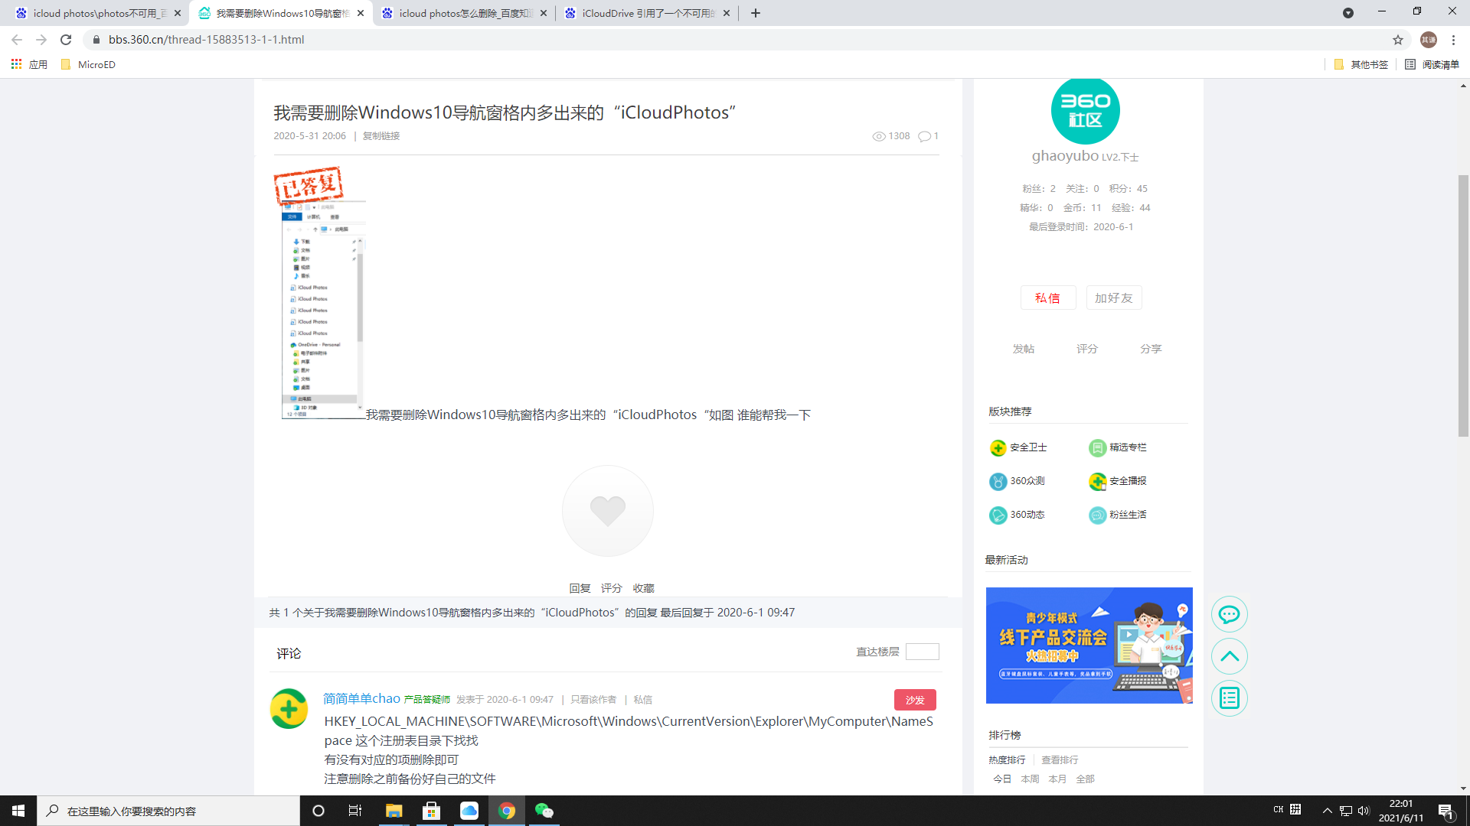Screen dimensions: 1470x826
Task: Select the 本周 ranking tab
Action: click(x=1030, y=779)
